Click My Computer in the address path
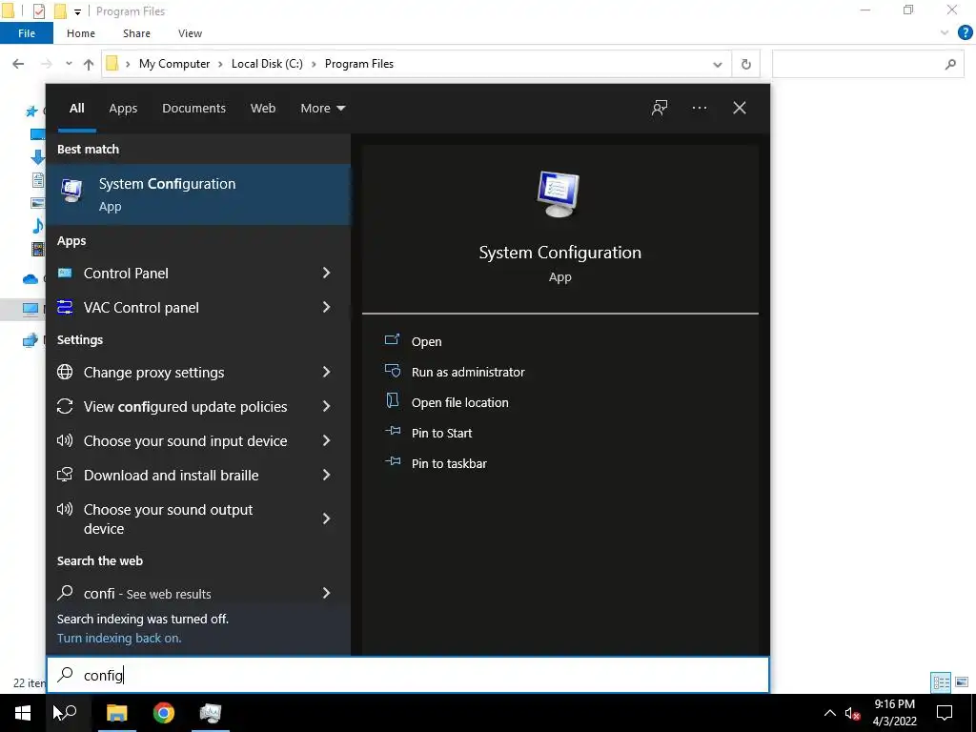The height and width of the screenshot is (732, 976). [174, 64]
